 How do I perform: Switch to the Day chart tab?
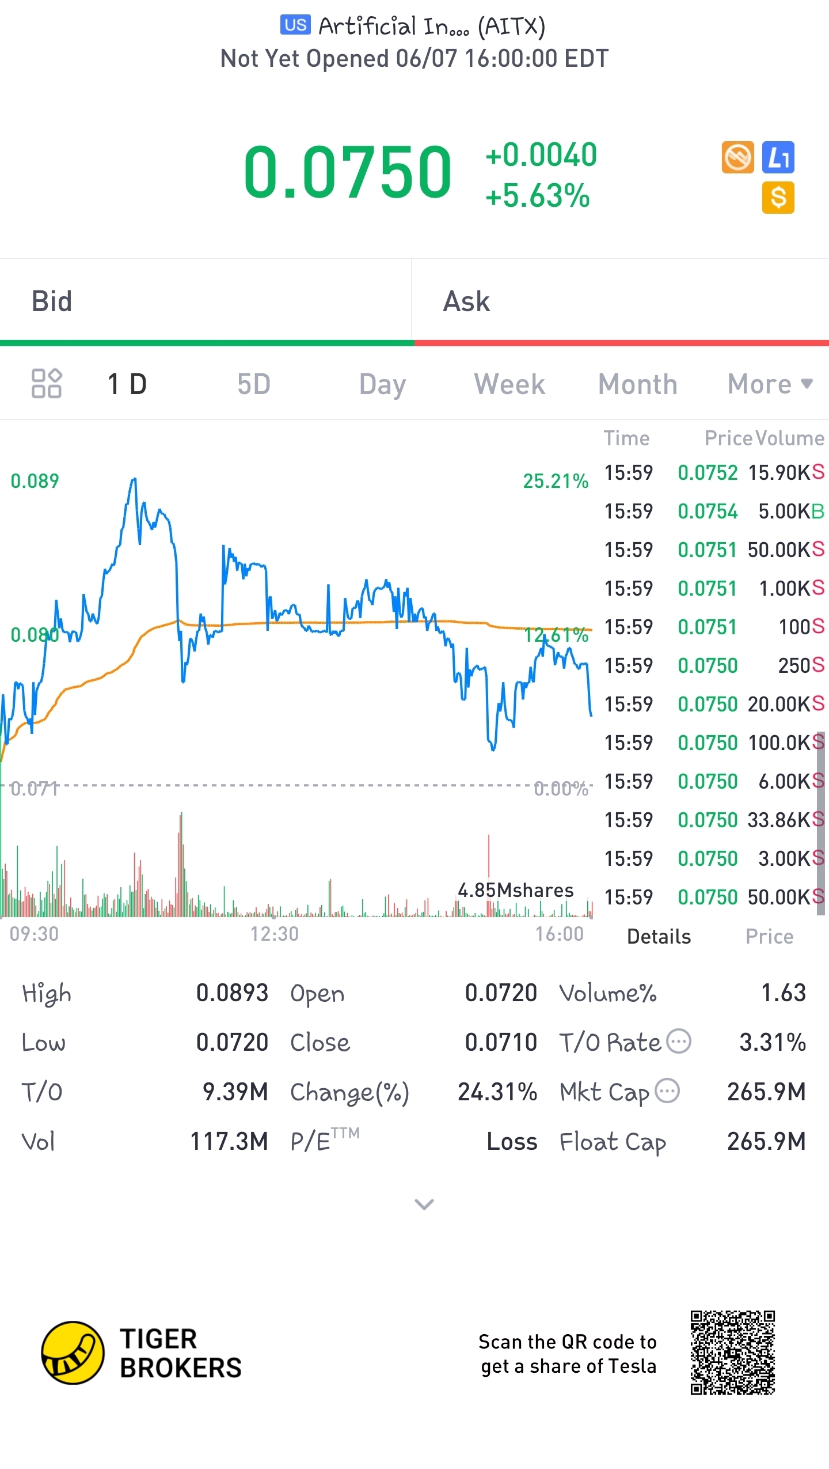382,384
